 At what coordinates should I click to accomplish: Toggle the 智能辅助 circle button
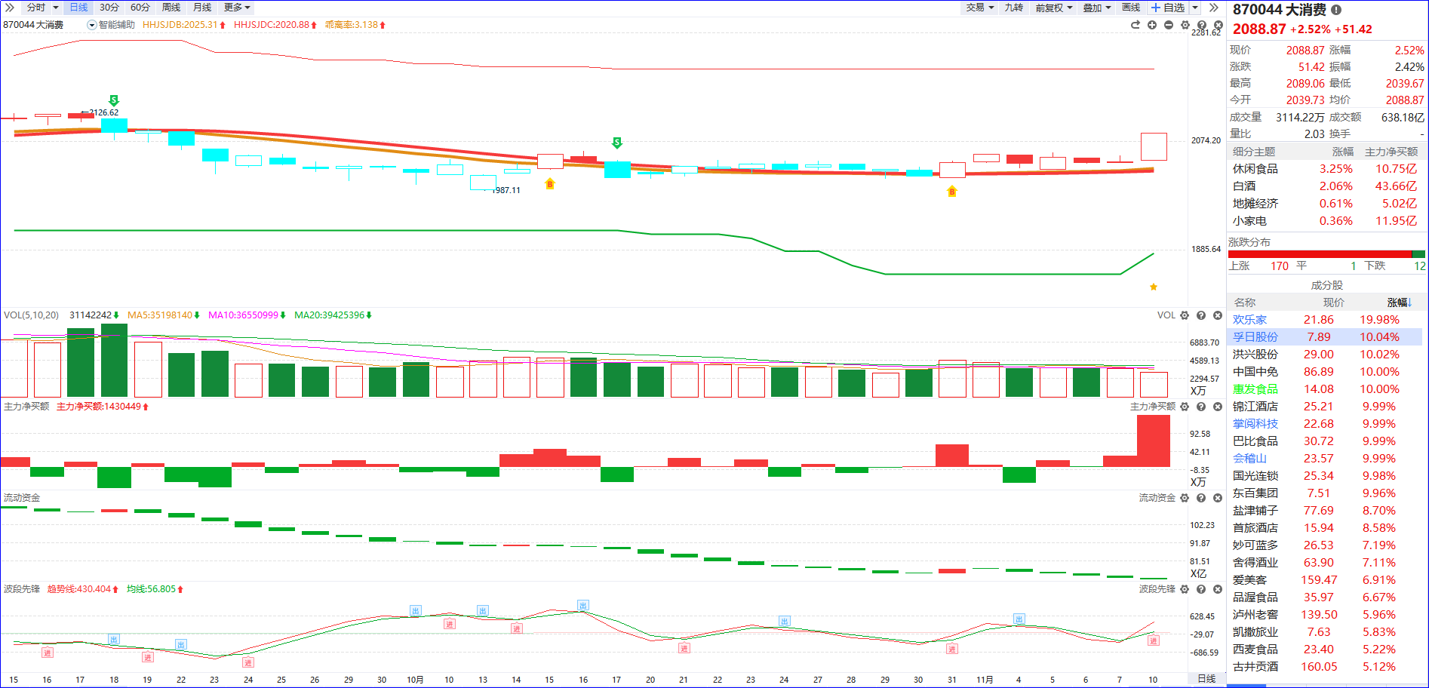(x=92, y=25)
